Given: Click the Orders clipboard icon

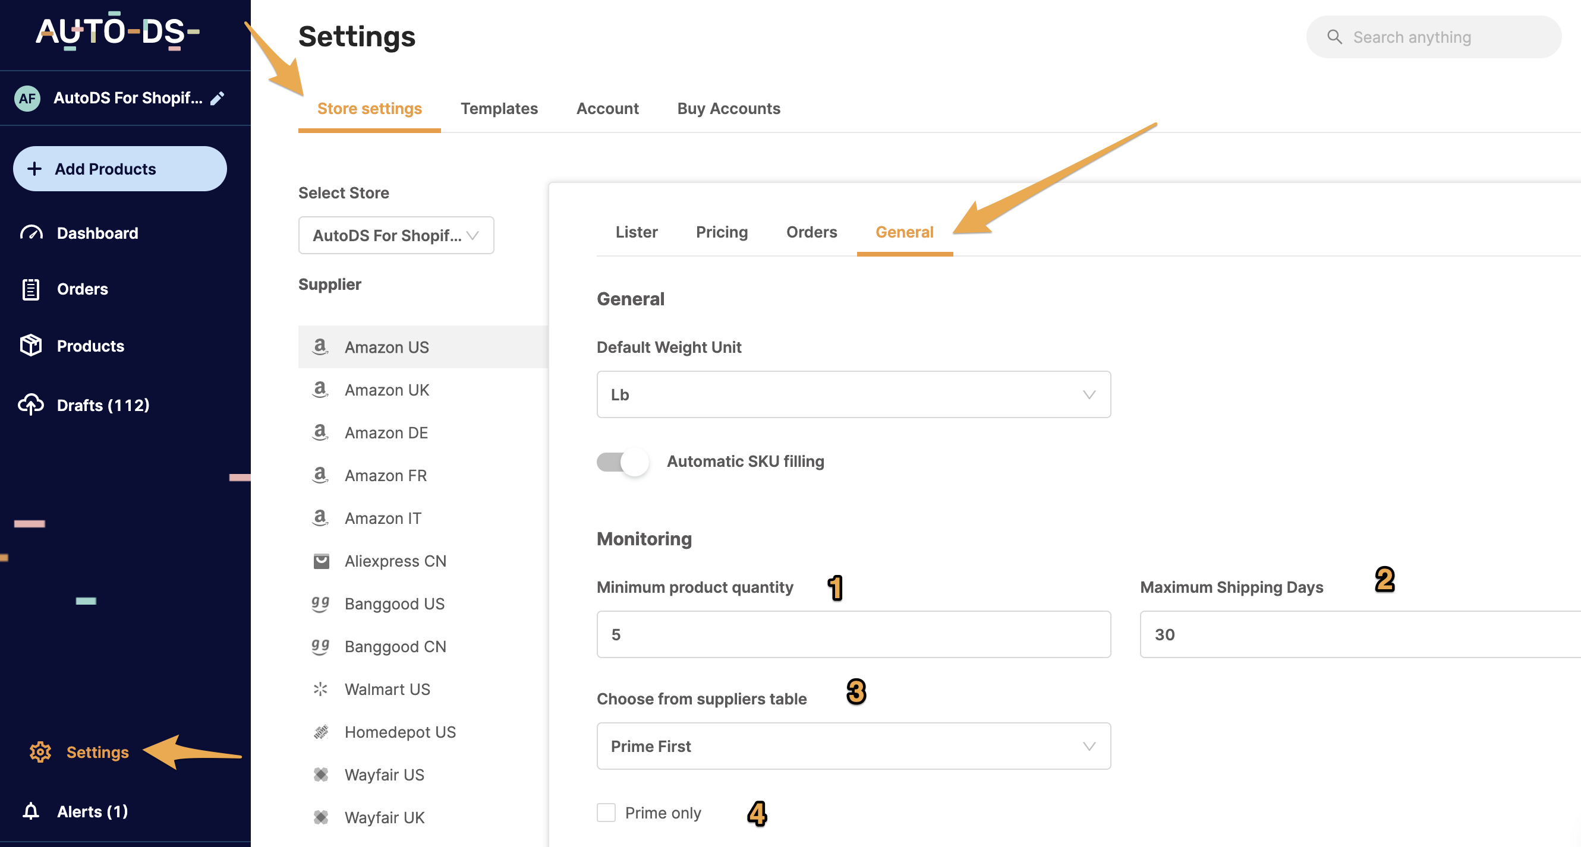Looking at the screenshot, I should click(31, 289).
